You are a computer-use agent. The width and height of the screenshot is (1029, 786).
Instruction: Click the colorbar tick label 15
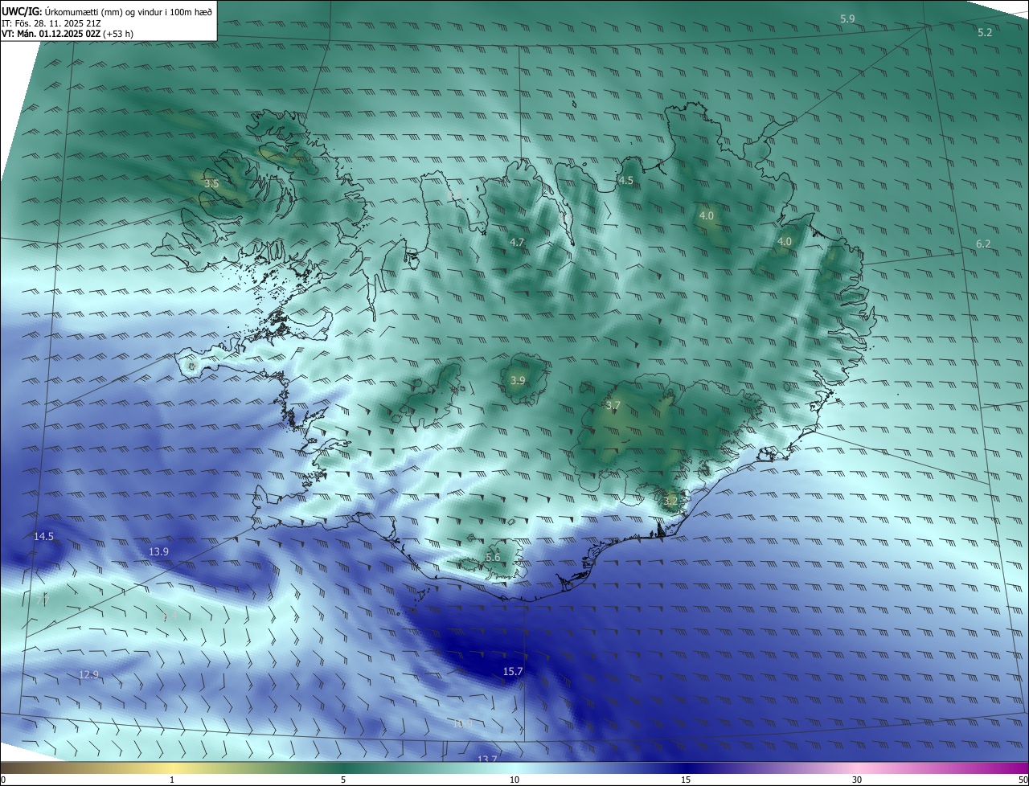tap(686, 780)
